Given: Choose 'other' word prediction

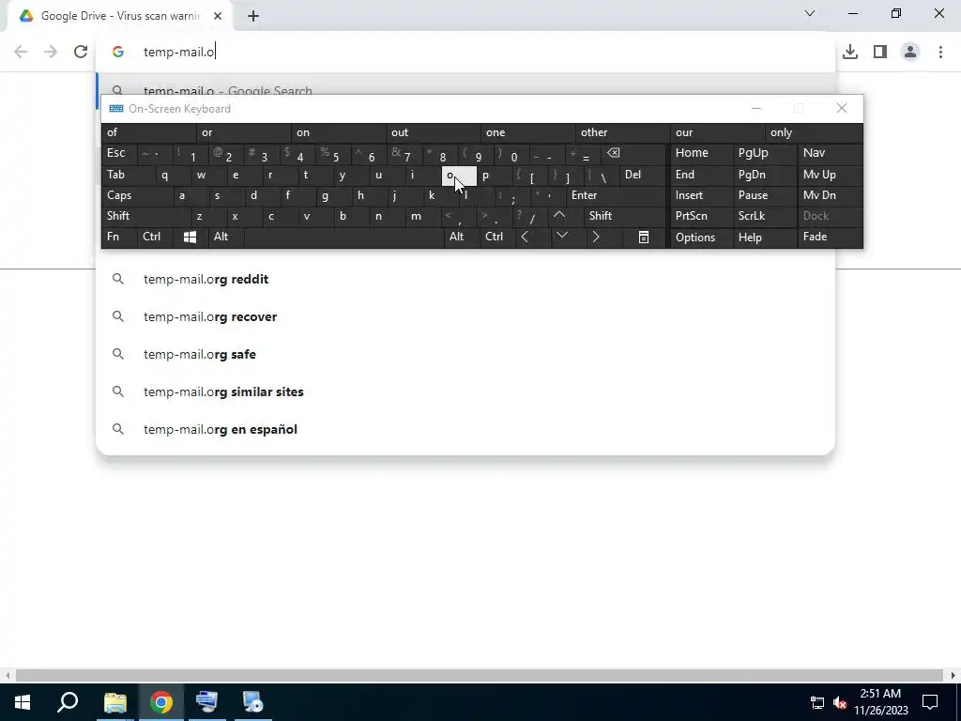Looking at the screenshot, I should [623, 132].
